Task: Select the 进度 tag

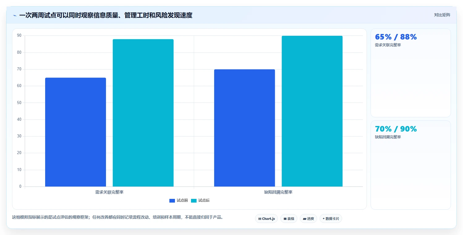Action: click(x=308, y=219)
